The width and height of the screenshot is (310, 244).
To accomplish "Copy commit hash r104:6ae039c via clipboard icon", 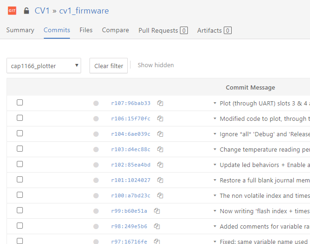I will tap(160, 134).
